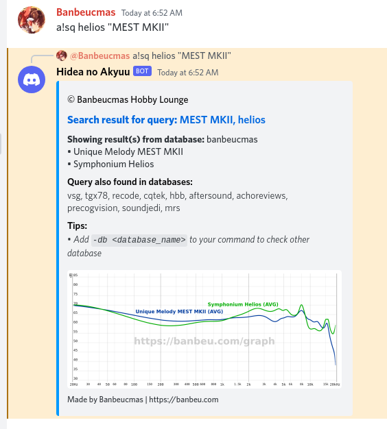Click @Banbeucmas mention in reply
The image size is (387, 429).
[100, 56]
